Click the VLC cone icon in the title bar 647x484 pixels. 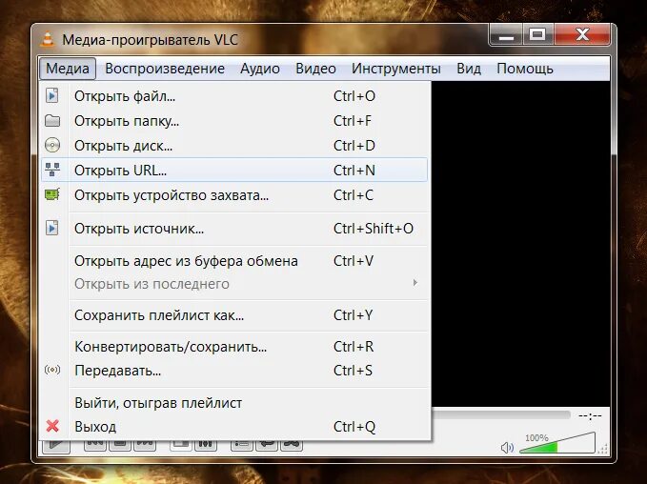click(48, 39)
